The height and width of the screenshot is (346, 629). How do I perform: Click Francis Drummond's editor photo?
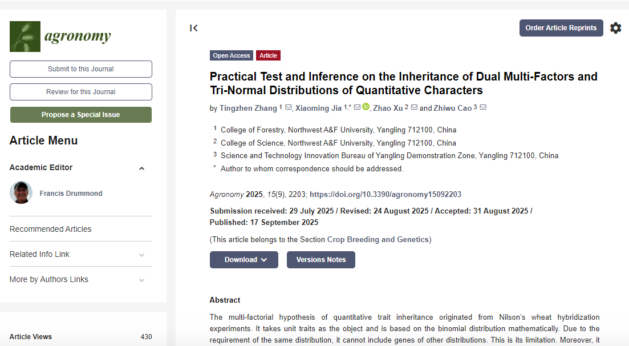pyautogui.click(x=21, y=193)
